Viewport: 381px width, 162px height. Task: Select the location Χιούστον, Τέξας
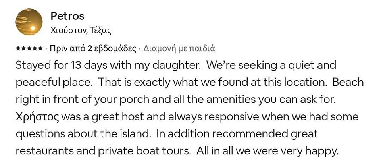pos(81,31)
